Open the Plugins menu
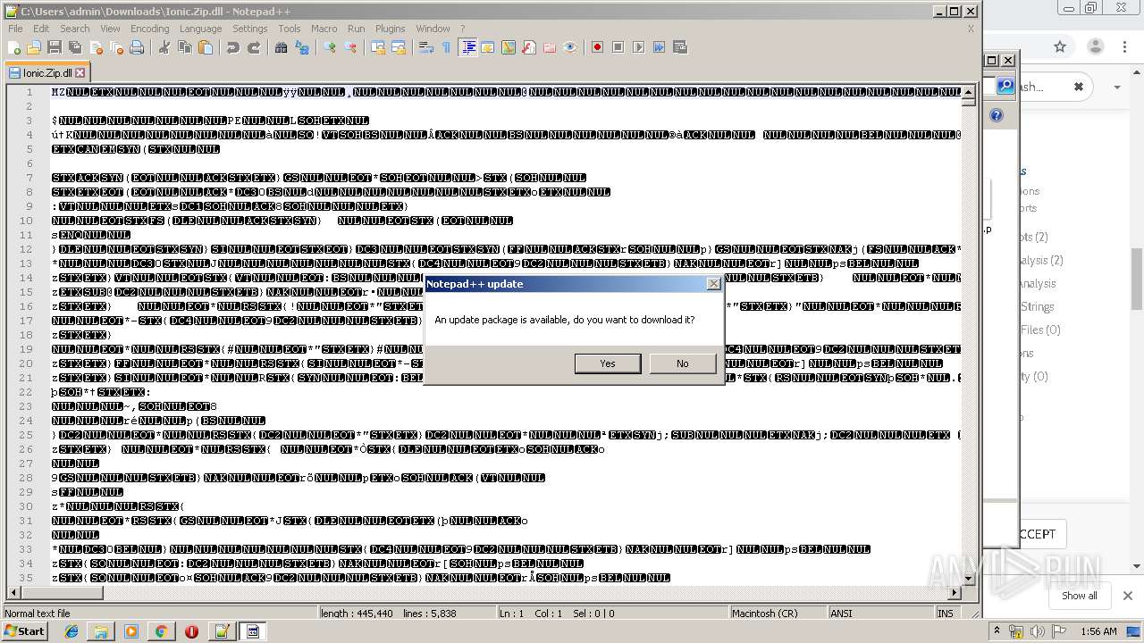Viewport: 1144px width, 643px height. 390,29
